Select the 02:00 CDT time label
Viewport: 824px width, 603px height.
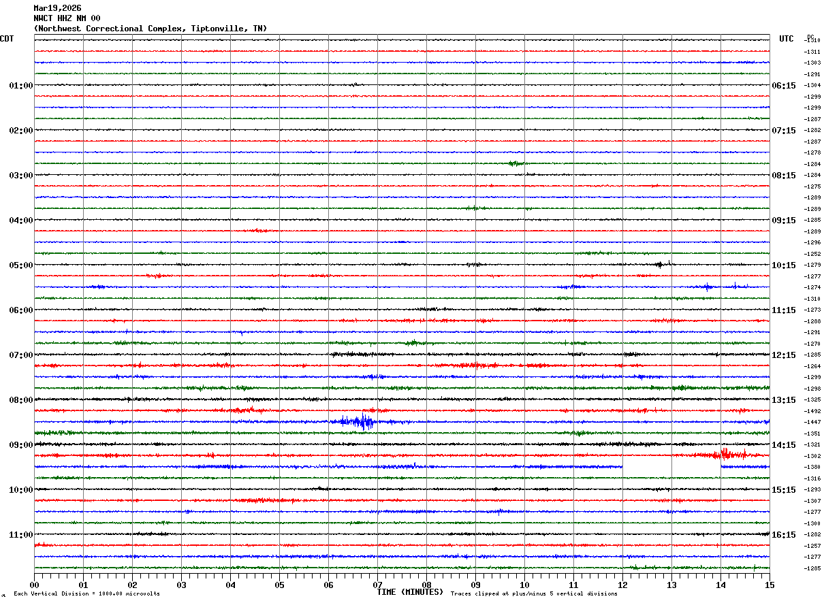point(21,131)
